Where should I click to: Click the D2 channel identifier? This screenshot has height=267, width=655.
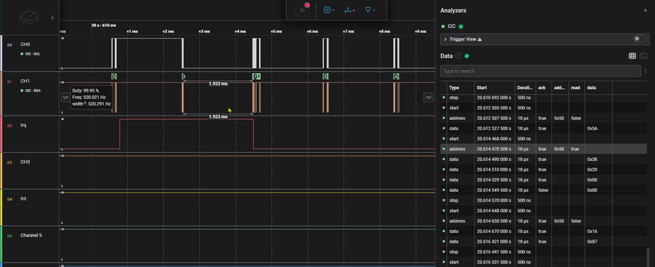[10, 125]
